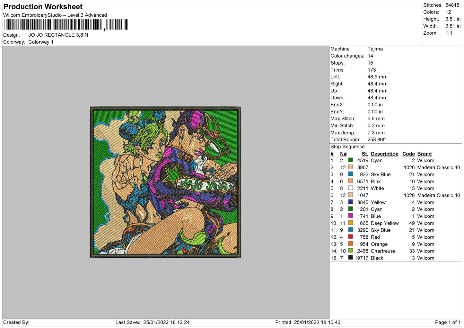Screen dimensions: 464x328
Task: Click the barcode below the worksheet title
Action: coord(66,25)
